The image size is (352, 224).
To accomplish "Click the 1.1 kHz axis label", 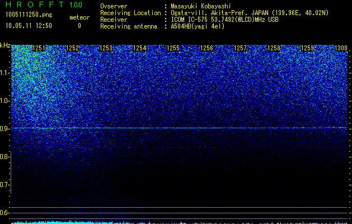I will [4, 73].
